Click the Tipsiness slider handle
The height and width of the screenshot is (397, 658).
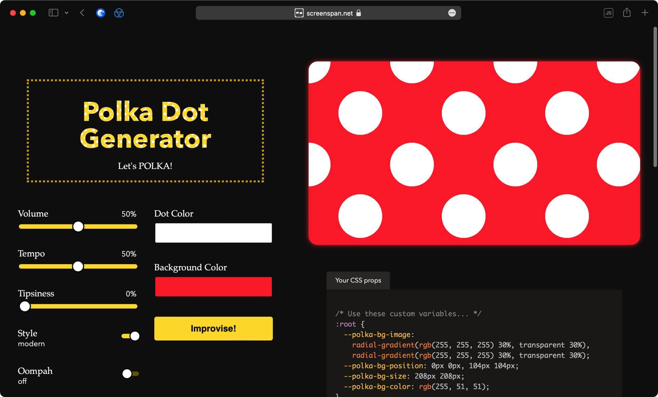25,306
